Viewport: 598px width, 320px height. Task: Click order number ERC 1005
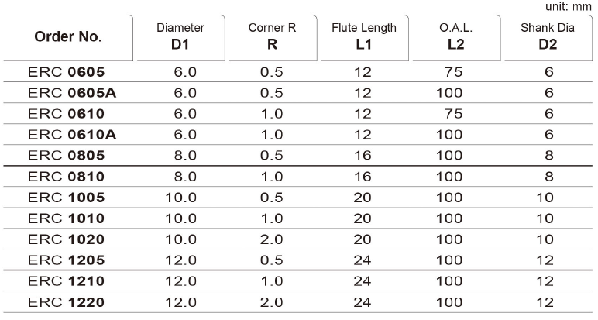[67, 198]
